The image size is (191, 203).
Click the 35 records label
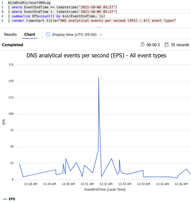[x=180, y=45]
